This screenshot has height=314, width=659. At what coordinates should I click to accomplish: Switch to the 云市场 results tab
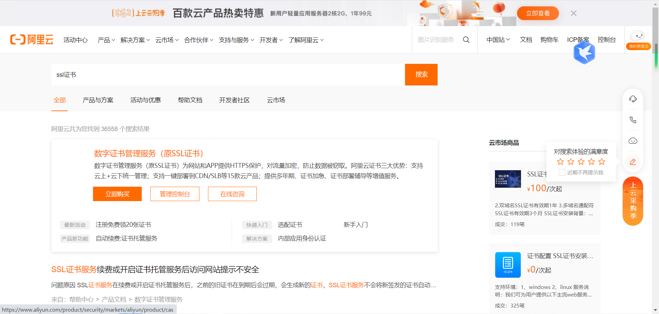276,100
